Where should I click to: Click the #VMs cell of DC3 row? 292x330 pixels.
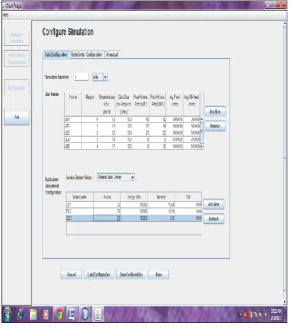(107, 218)
